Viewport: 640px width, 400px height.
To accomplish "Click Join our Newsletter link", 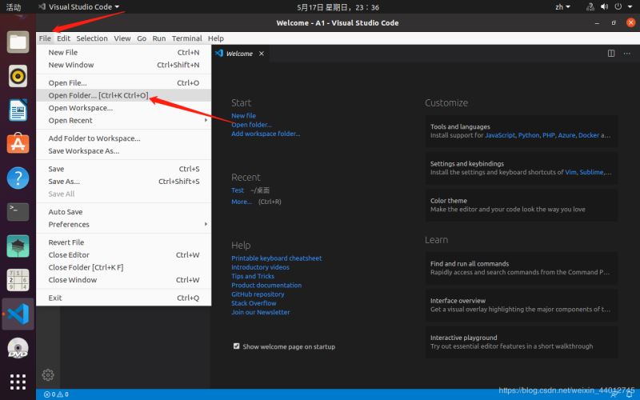I will 261,312.
